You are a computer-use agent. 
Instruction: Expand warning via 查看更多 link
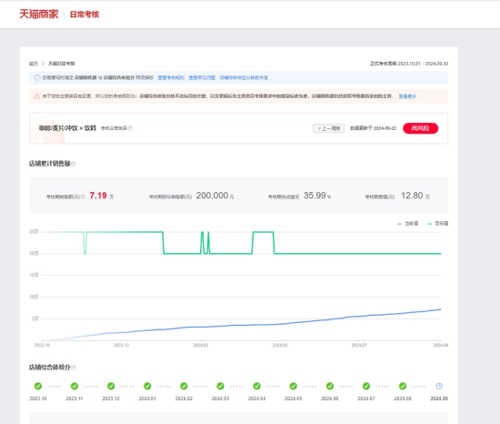(x=407, y=96)
